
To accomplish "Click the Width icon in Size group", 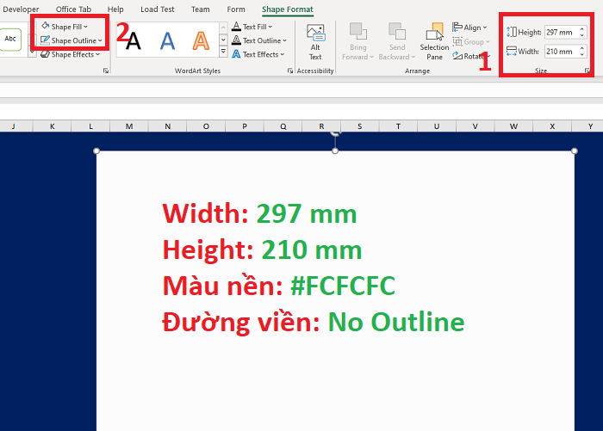I will pos(512,51).
